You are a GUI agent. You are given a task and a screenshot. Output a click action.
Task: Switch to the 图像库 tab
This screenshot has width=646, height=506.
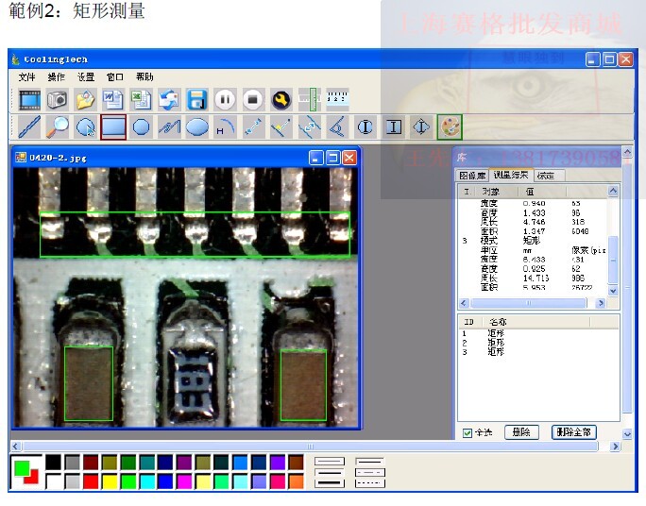pos(472,176)
